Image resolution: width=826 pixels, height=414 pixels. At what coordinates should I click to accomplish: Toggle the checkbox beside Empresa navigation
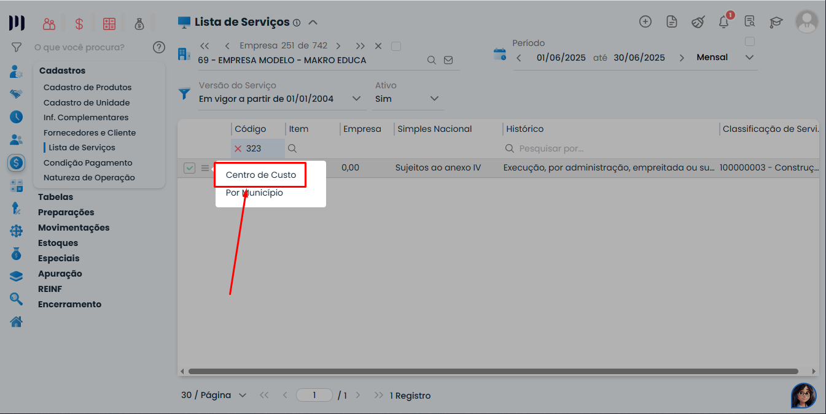coord(396,46)
